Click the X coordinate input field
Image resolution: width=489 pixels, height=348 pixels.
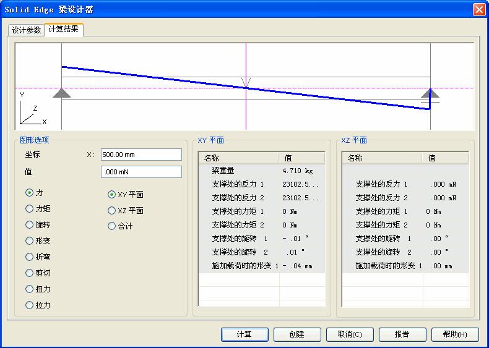(x=141, y=155)
